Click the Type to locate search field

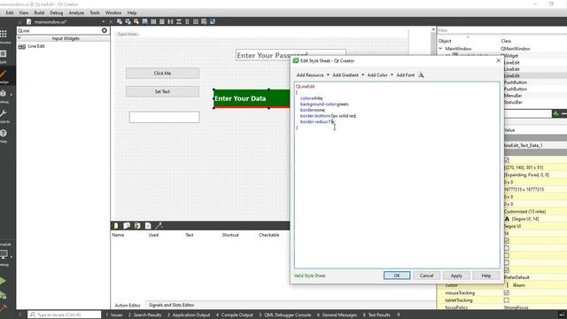tap(65, 315)
